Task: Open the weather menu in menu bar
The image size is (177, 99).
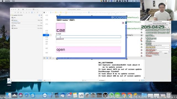Action: pos(7,1)
